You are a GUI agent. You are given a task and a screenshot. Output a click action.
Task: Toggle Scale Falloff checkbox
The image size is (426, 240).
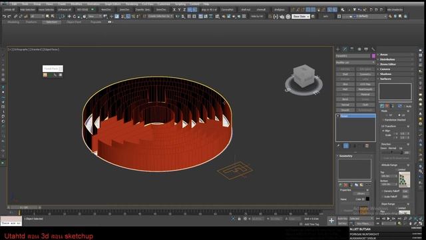pyautogui.click(x=383, y=197)
